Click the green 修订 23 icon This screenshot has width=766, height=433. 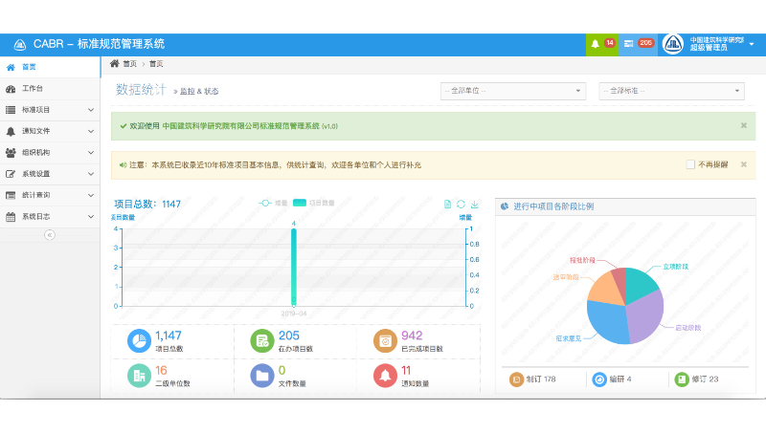[x=682, y=379]
